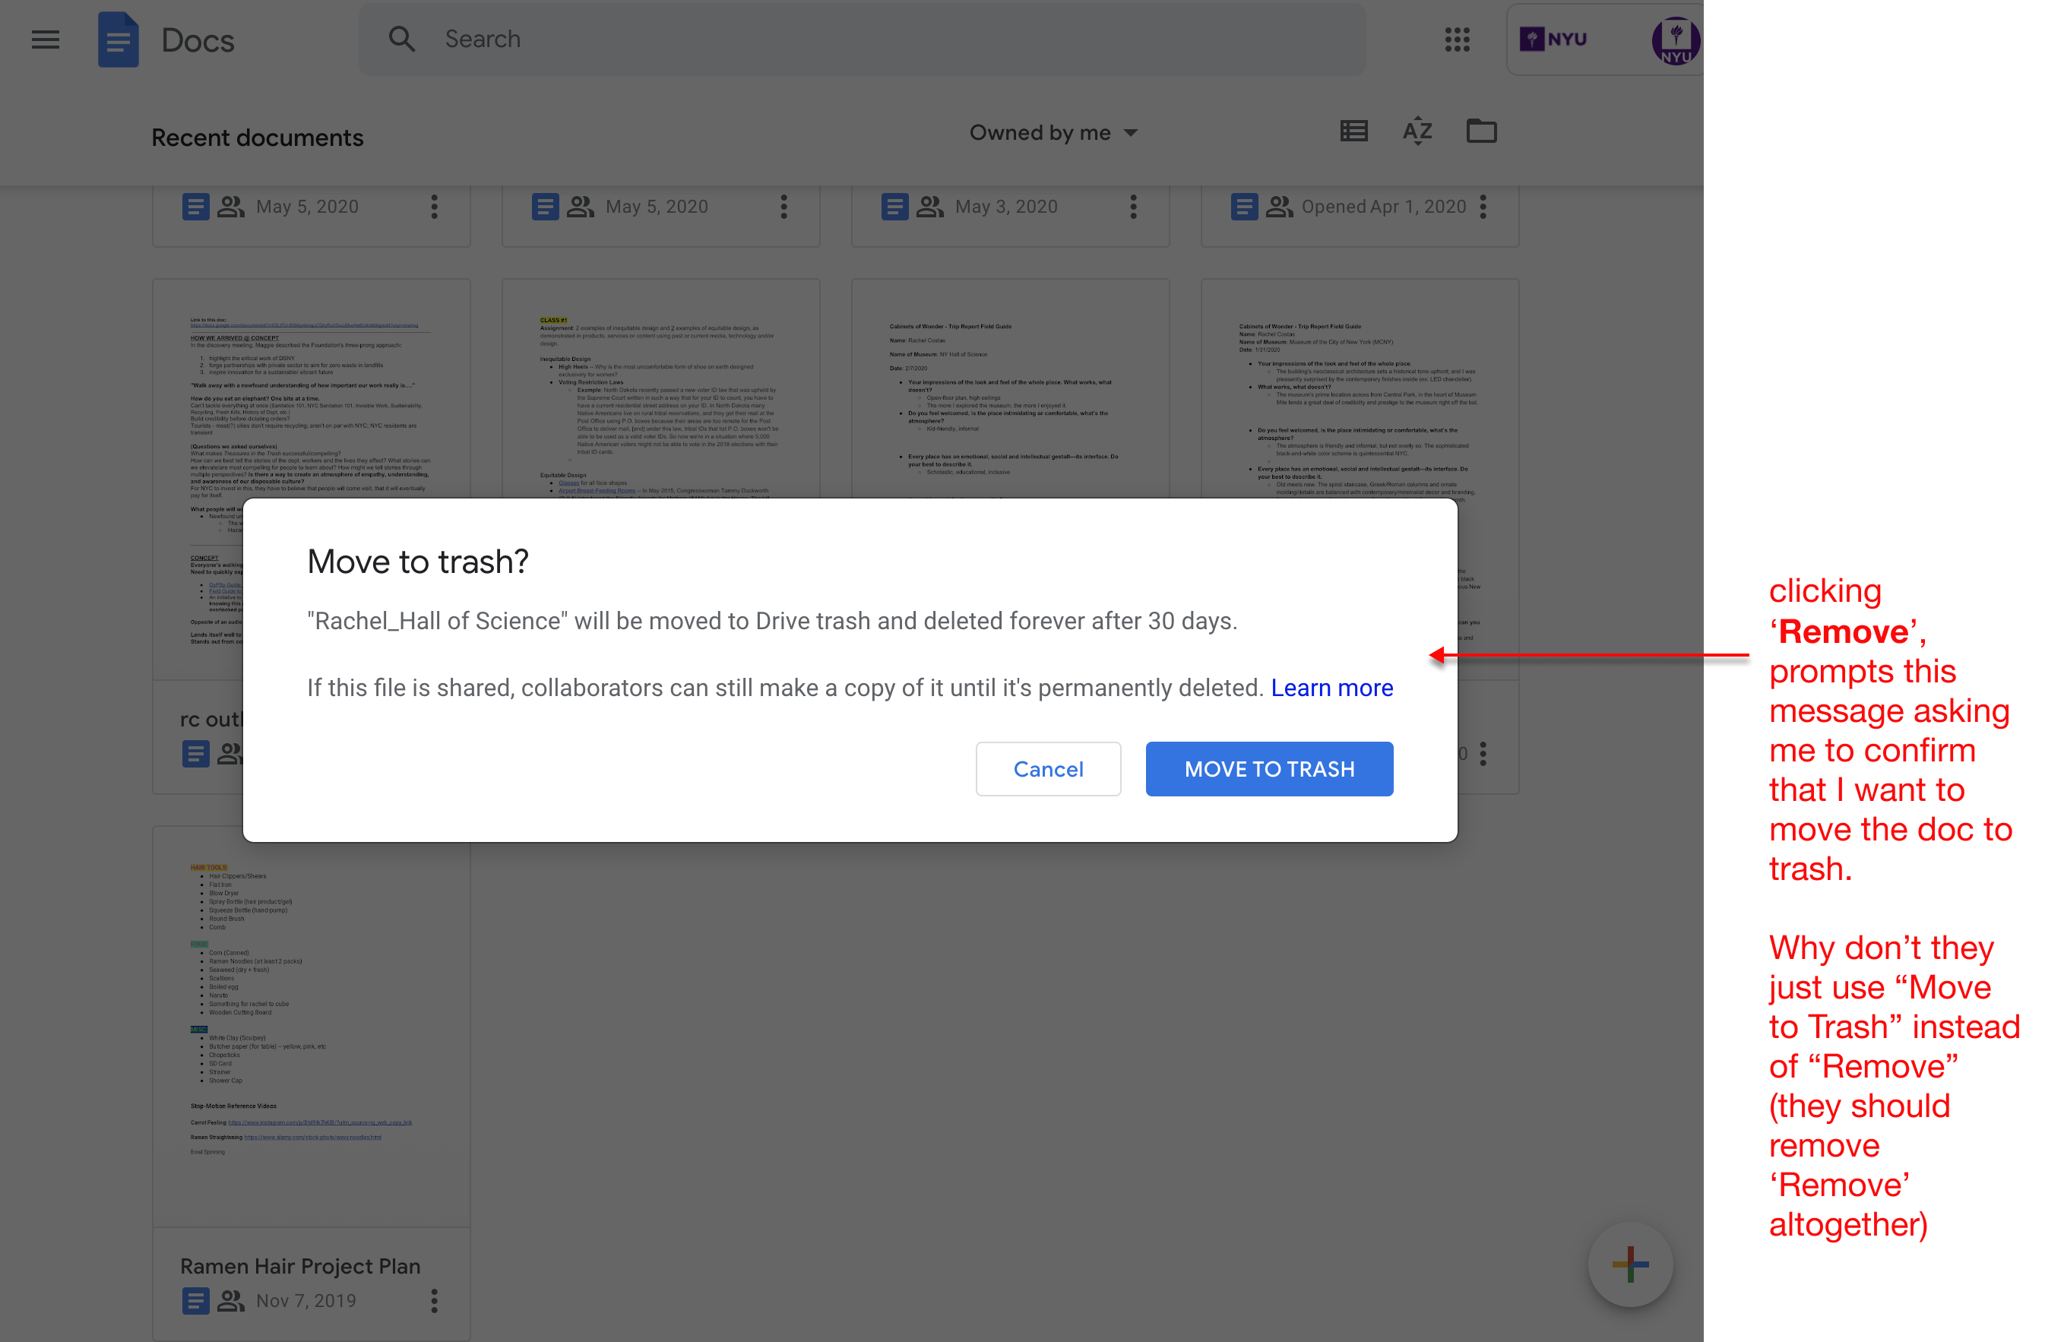Open the Inequitable Design CLASS #1 document thumbnail
2064x1342 pixels.
click(x=661, y=389)
